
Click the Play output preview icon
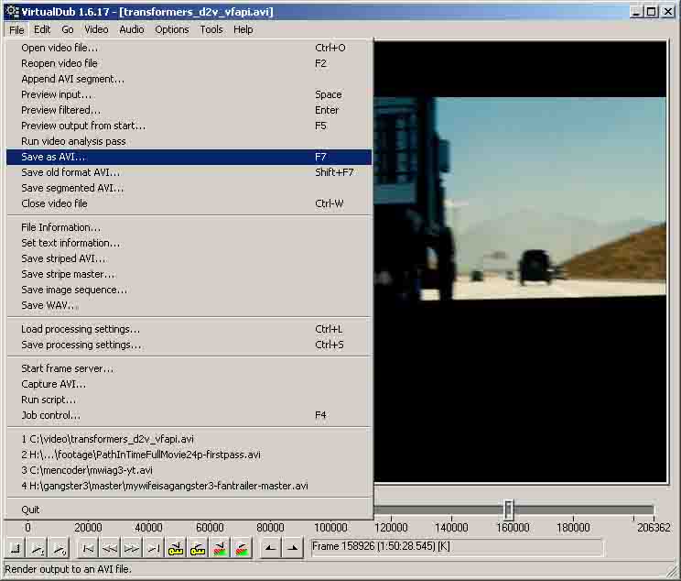tap(59, 549)
